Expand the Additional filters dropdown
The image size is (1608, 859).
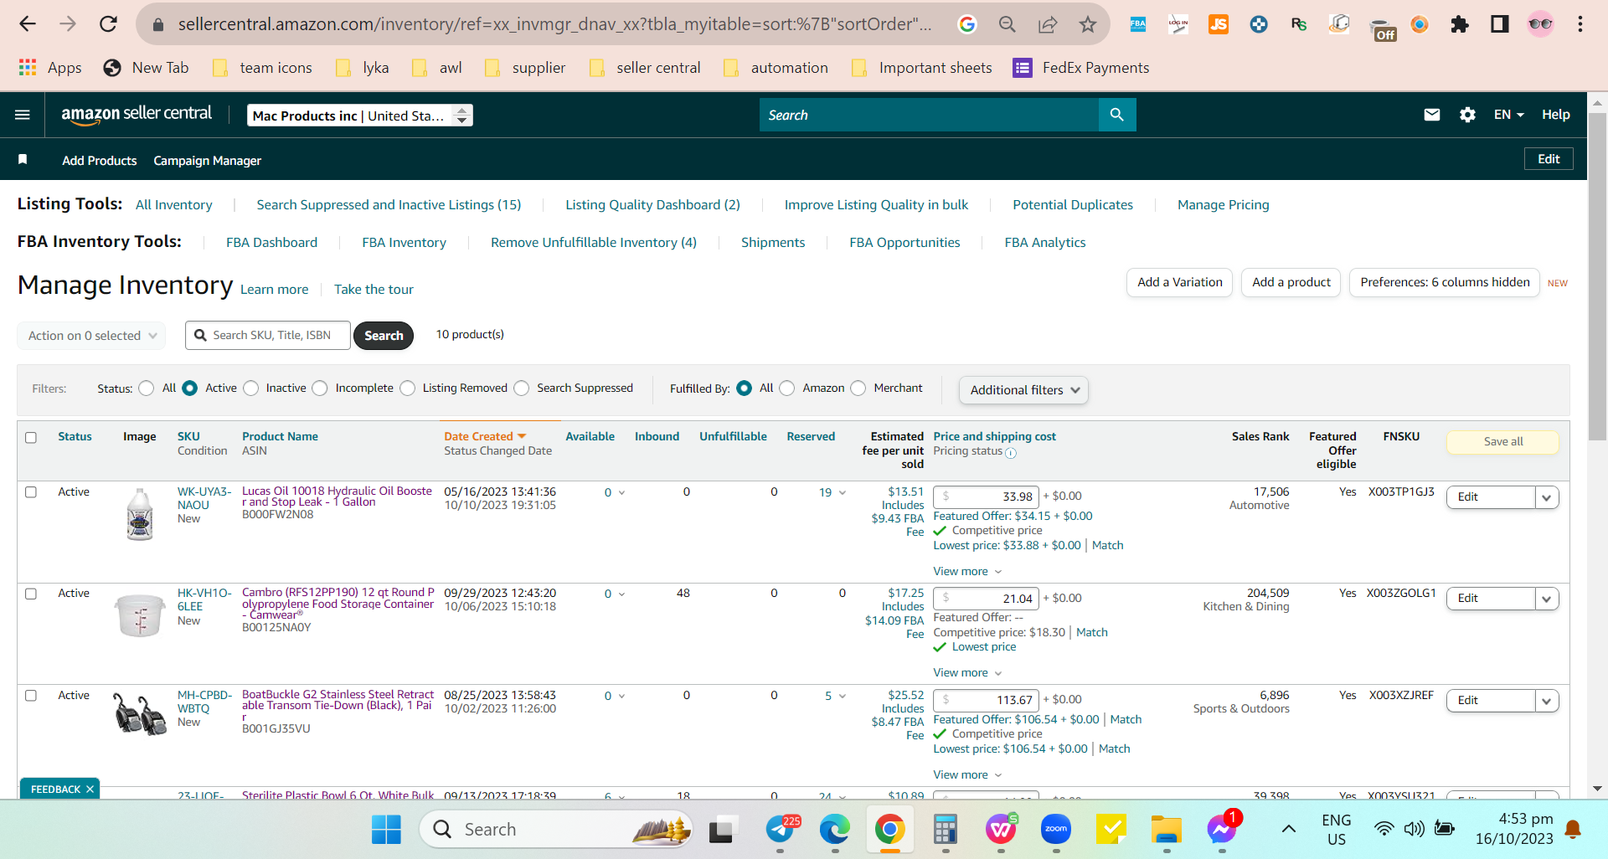pos(1023,390)
